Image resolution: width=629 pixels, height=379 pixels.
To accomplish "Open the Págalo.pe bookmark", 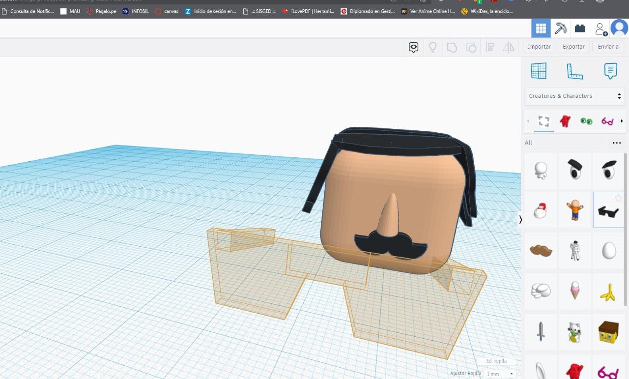I will 101,11.
